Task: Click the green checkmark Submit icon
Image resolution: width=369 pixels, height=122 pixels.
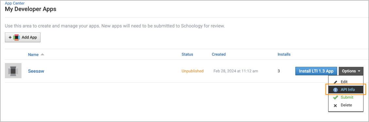Action: pyautogui.click(x=336, y=97)
